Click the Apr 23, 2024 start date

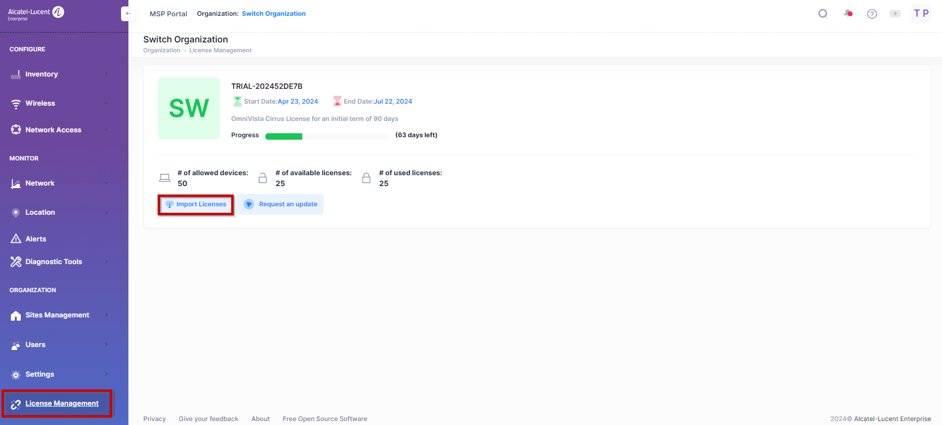click(298, 101)
